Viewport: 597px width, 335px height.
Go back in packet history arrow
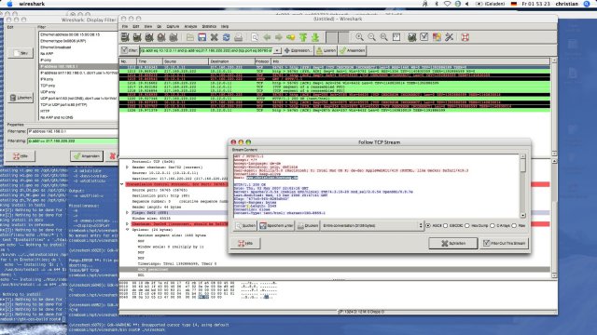[x=267, y=37]
